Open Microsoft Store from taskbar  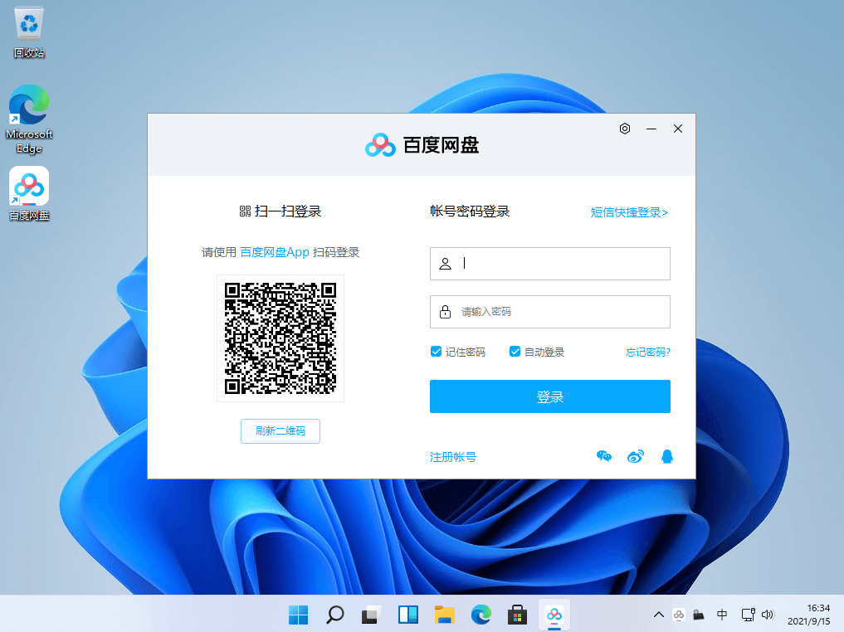pos(517,615)
